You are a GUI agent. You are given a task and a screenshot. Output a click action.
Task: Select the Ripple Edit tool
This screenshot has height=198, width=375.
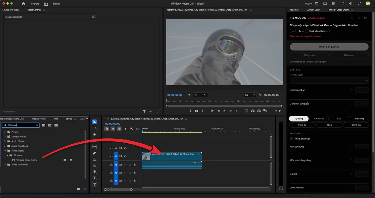click(x=95, y=134)
